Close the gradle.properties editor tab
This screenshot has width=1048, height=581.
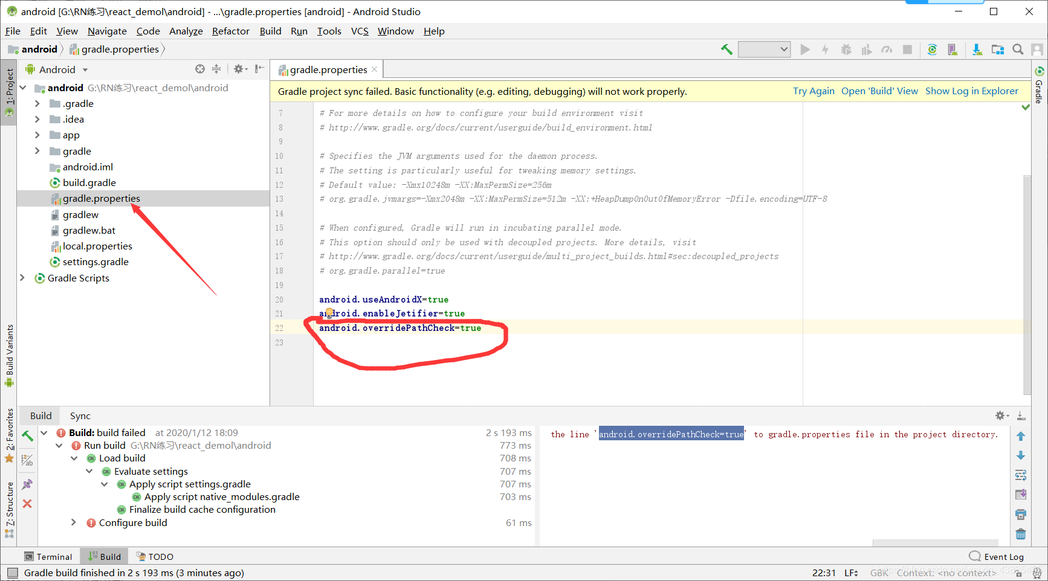375,69
